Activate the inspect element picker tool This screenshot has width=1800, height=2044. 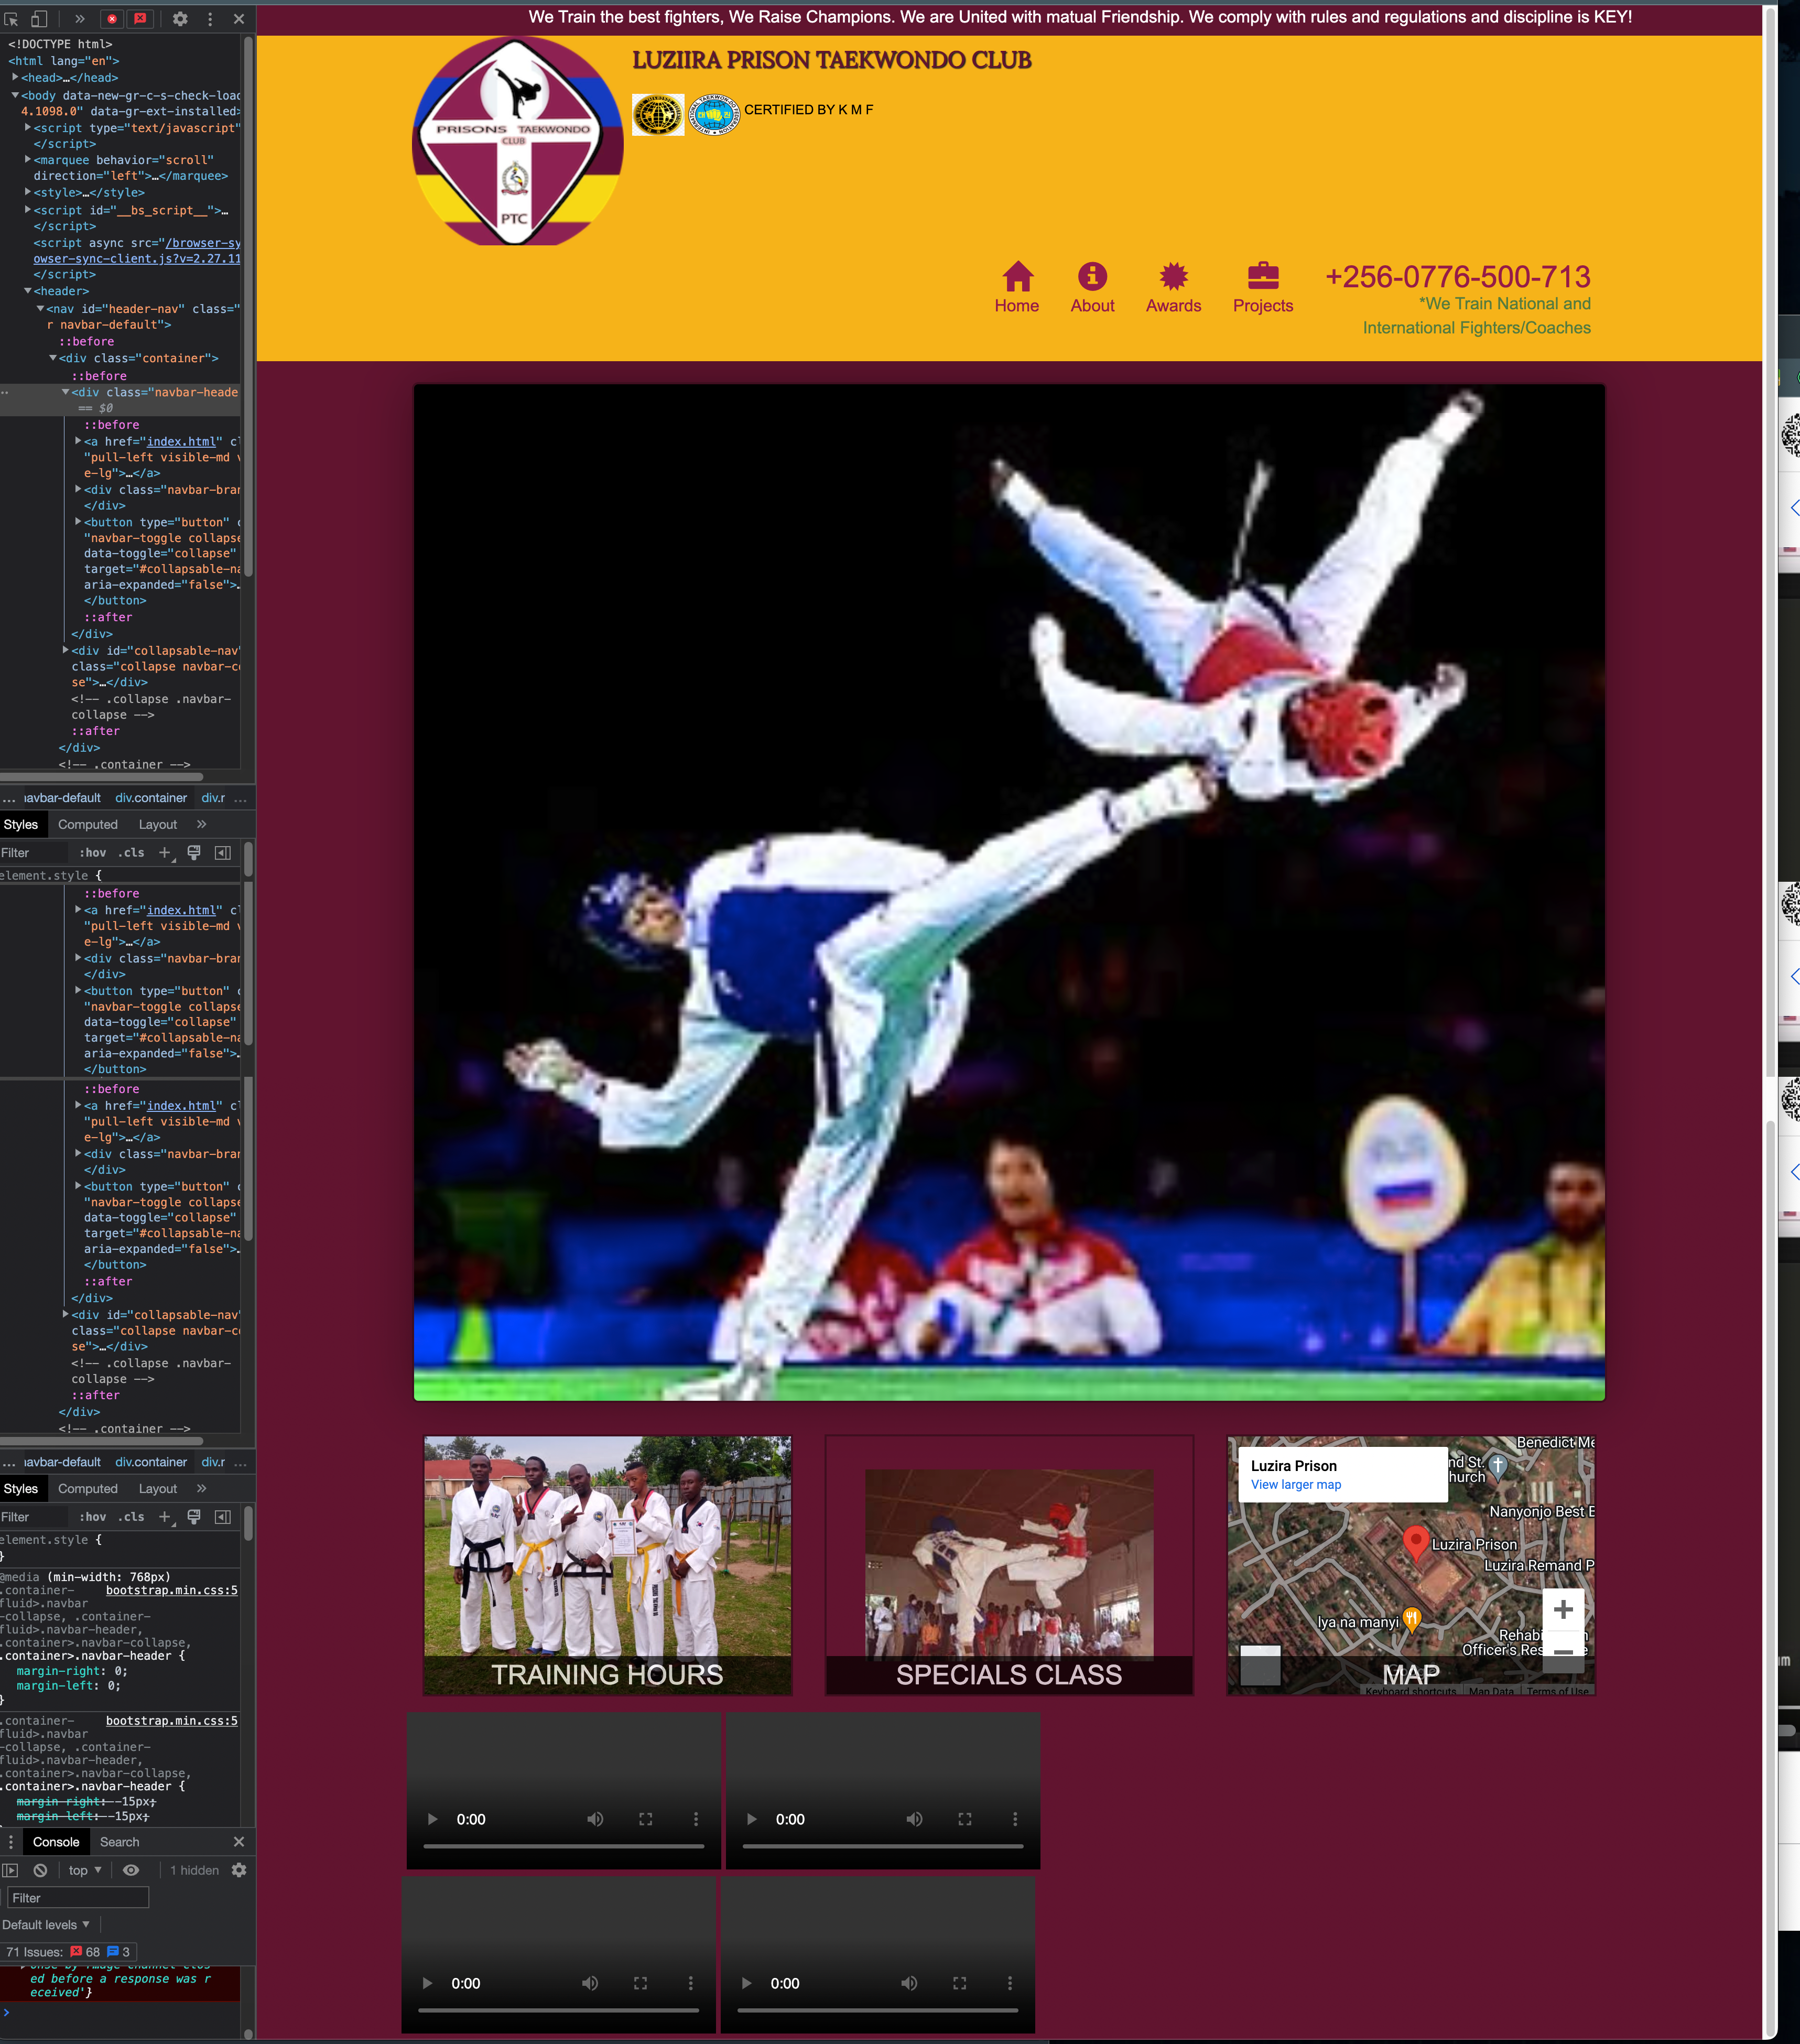(x=11, y=19)
